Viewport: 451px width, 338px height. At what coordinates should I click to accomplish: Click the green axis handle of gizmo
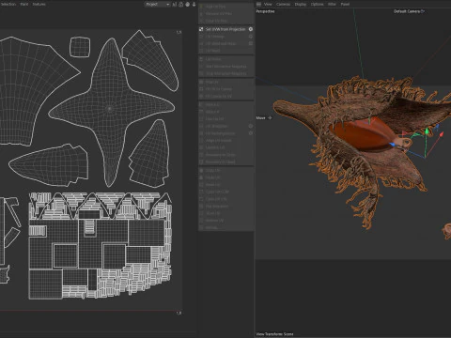pos(427,131)
